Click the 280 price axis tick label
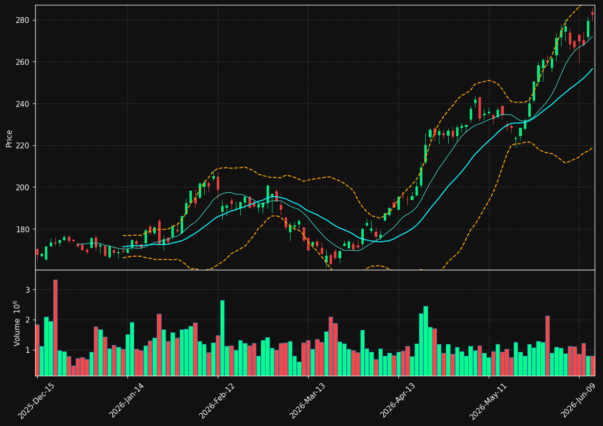This screenshot has height=426, width=603. pos(23,20)
